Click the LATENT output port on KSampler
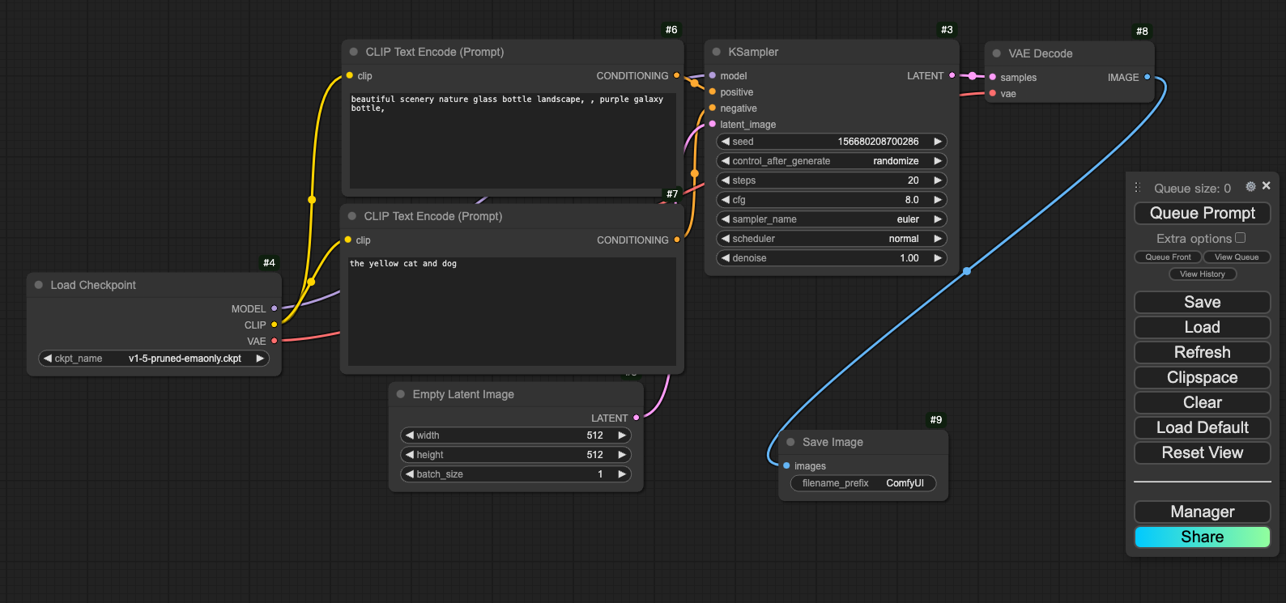The image size is (1286, 603). 952,75
